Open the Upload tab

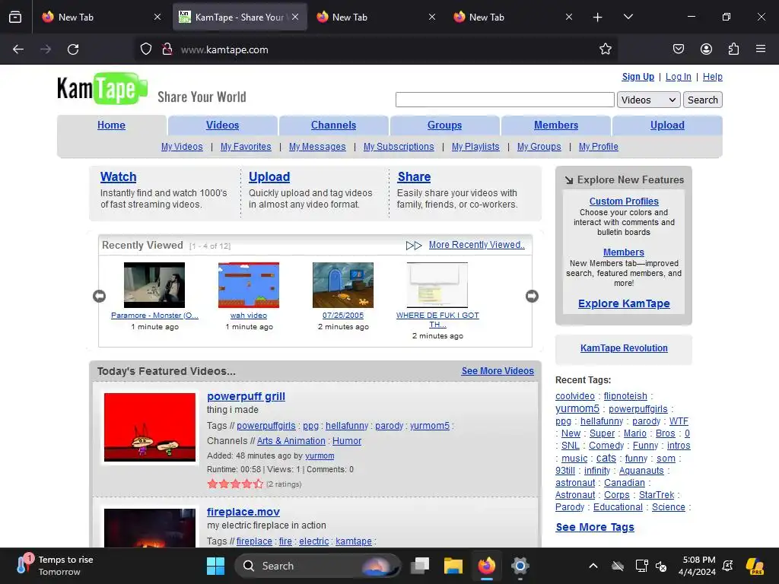(x=667, y=125)
